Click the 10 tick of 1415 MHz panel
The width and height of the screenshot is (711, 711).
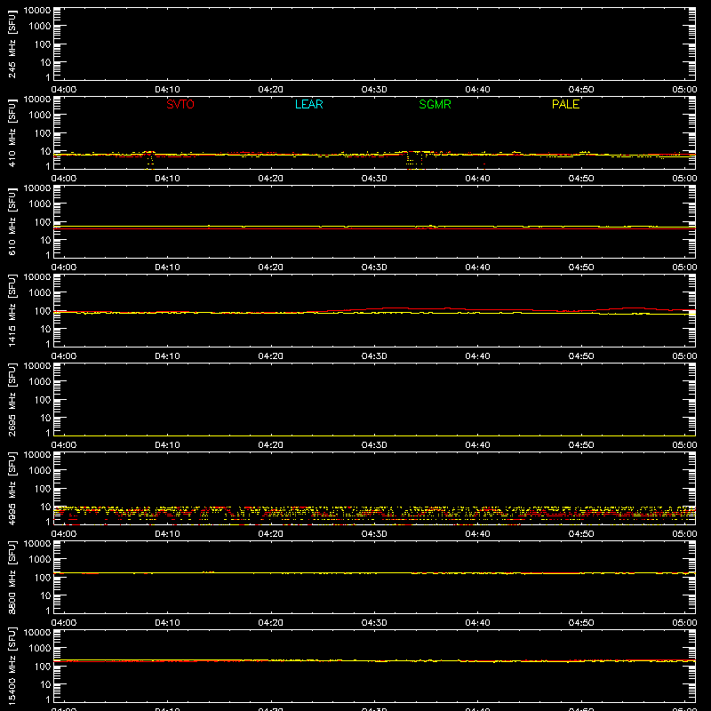(45, 329)
